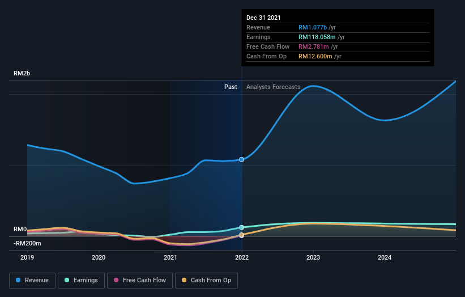This screenshot has height=297, width=465.
Task: Click the tooltip Cash From Op row label
Action: [x=266, y=56]
